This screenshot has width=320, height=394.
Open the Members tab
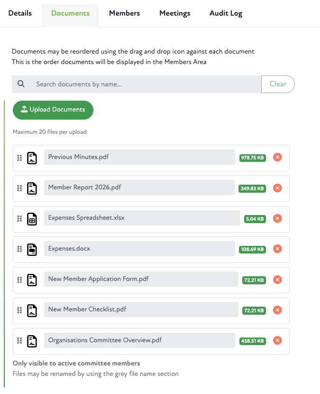[124, 13]
